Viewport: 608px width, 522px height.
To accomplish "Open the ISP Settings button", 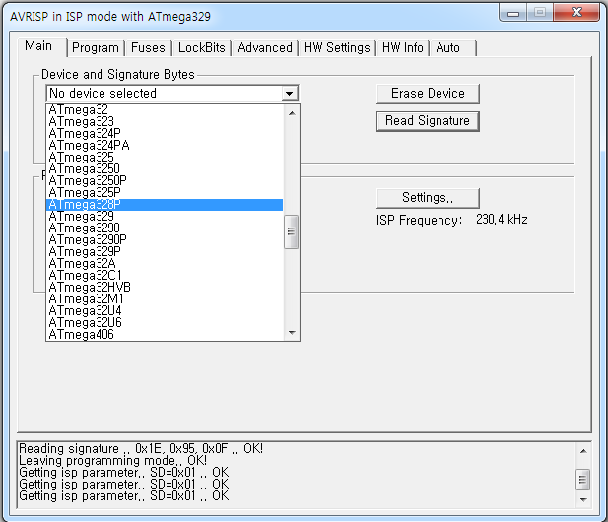I will click(428, 198).
